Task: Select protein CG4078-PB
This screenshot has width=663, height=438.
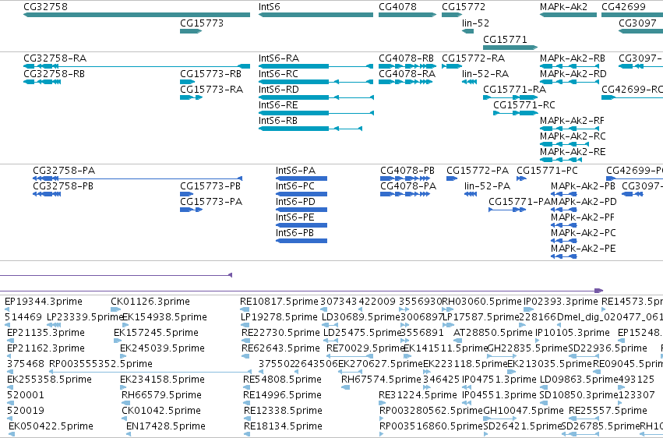Action: 405,178
